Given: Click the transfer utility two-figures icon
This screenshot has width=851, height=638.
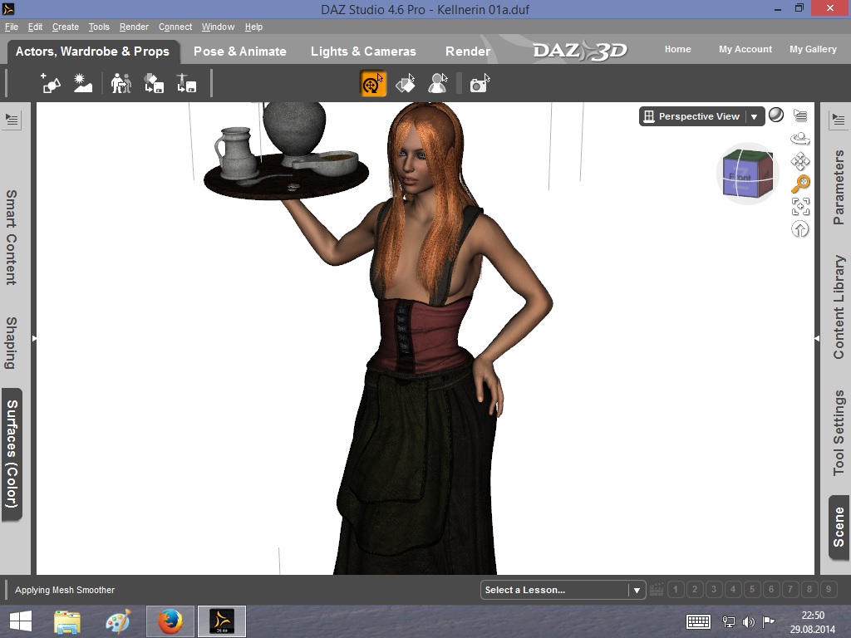Looking at the screenshot, I should [121, 83].
